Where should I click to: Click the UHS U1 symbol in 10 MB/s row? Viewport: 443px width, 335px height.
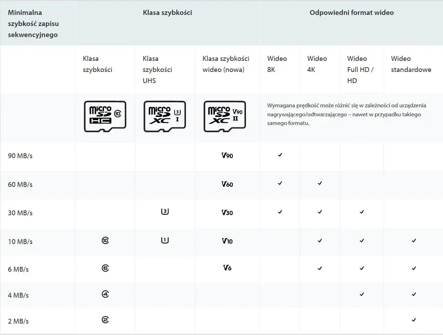(165, 240)
